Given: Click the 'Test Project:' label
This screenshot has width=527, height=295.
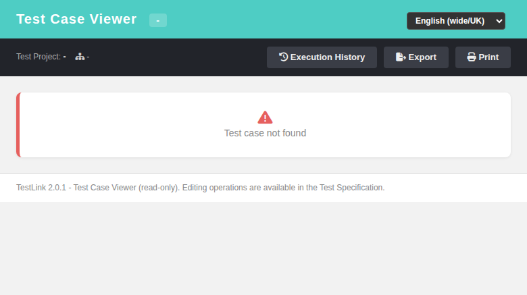Looking at the screenshot, I should [x=39, y=57].
